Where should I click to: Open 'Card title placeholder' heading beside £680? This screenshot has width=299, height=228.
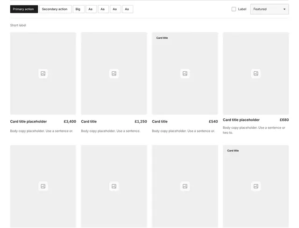point(241,120)
